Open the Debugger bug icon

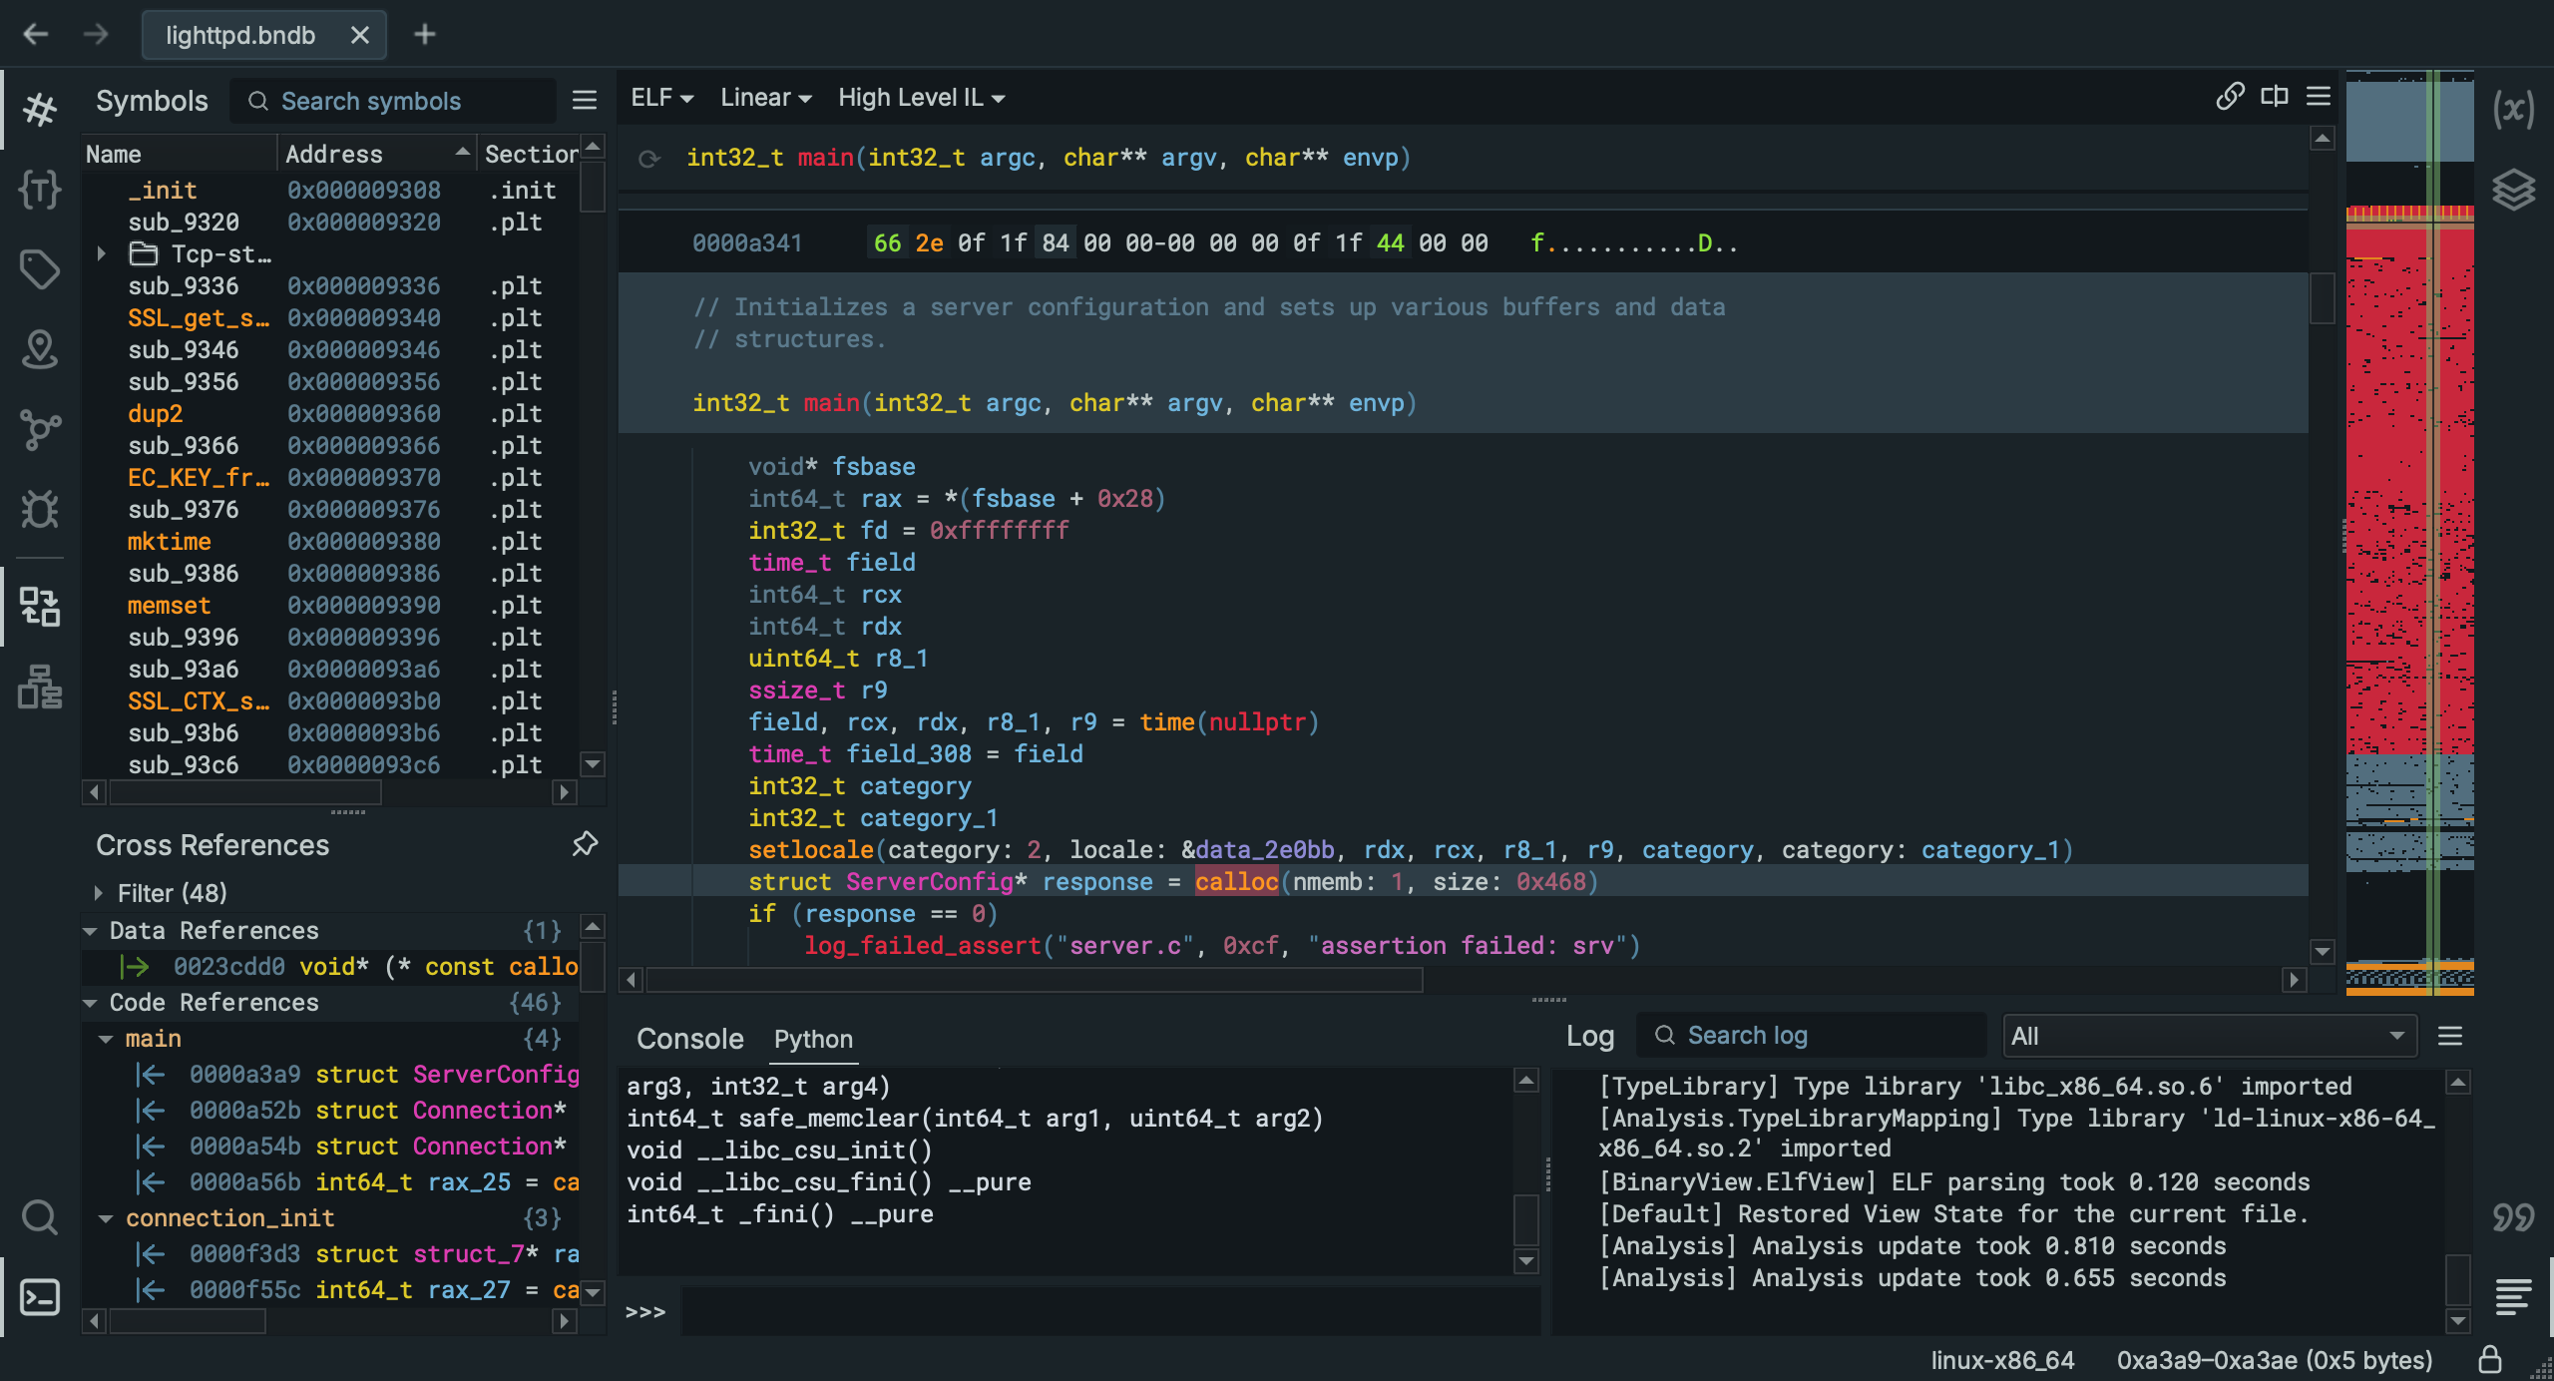(x=40, y=509)
